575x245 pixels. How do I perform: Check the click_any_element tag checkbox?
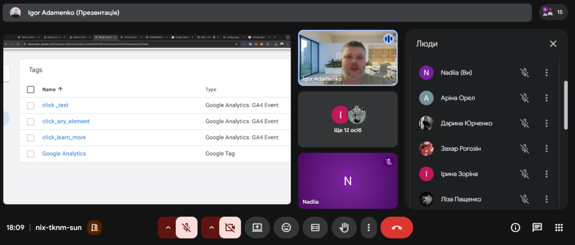point(31,122)
